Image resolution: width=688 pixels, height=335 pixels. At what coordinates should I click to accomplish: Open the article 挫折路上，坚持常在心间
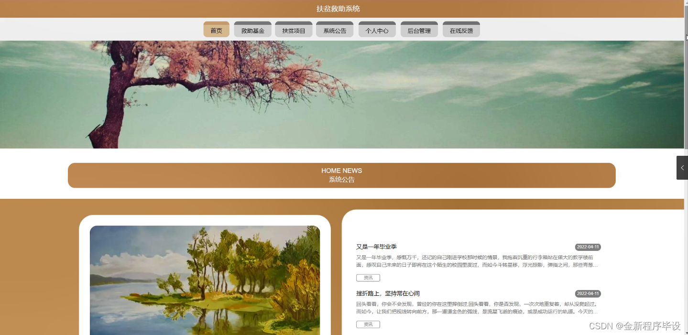pyautogui.click(x=388, y=293)
